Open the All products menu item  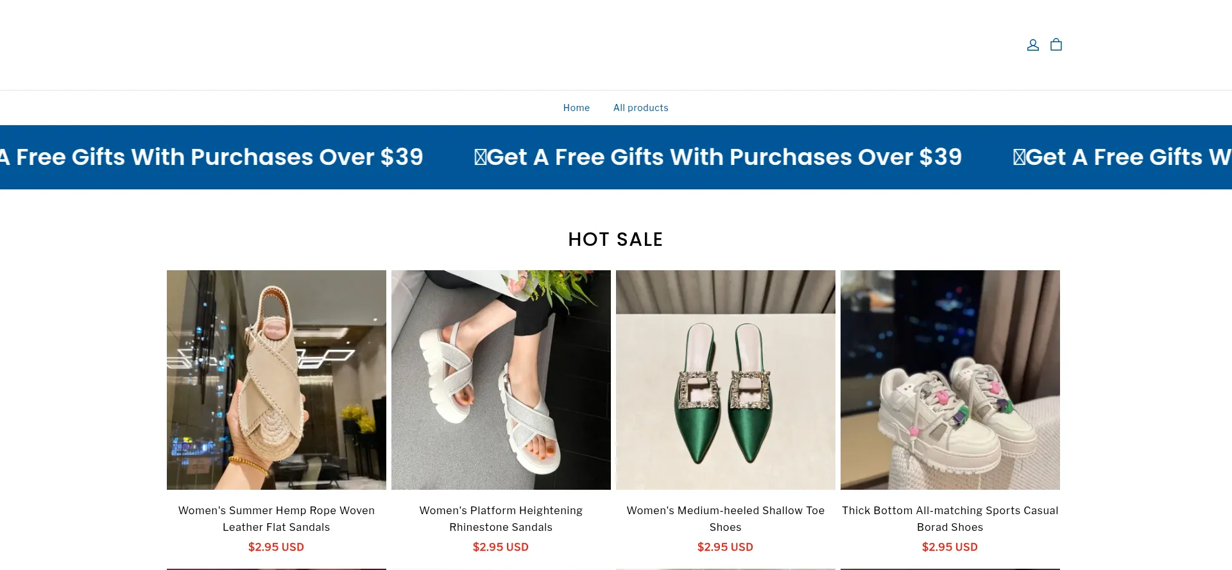(640, 108)
